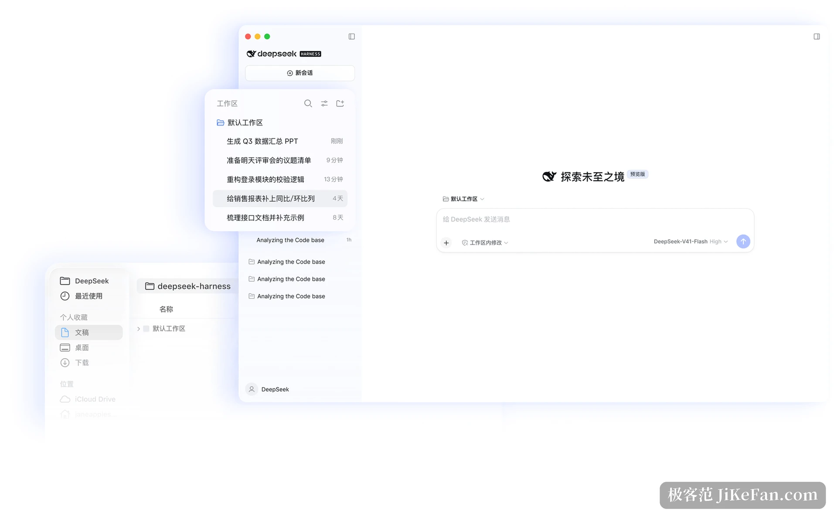The height and width of the screenshot is (520, 837).
Task: Start a new conversation with 新会话
Action: coord(300,73)
